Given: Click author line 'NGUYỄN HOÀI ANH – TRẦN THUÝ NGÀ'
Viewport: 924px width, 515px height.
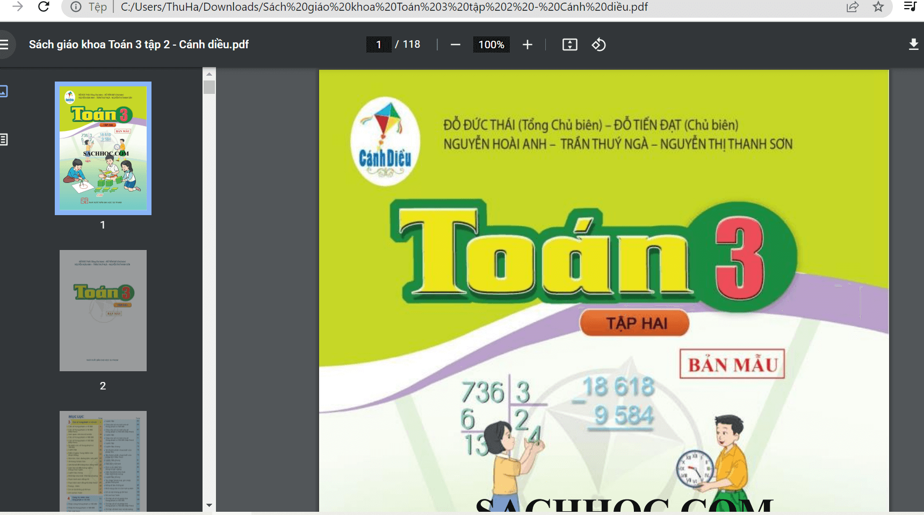Looking at the screenshot, I should coord(546,144).
